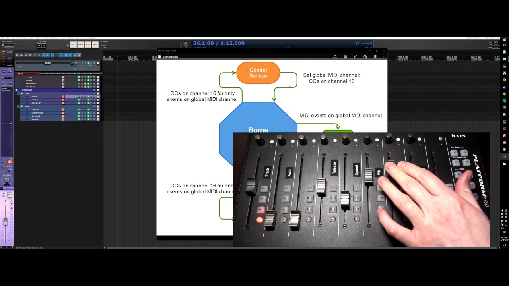Open the Insert menu in REAPER
The width and height of the screenshot is (509, 286).
(19, 38)
